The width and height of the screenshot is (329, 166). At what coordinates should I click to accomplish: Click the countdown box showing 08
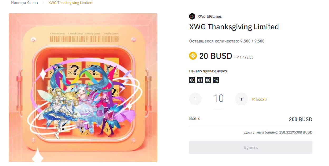point(208,80)
